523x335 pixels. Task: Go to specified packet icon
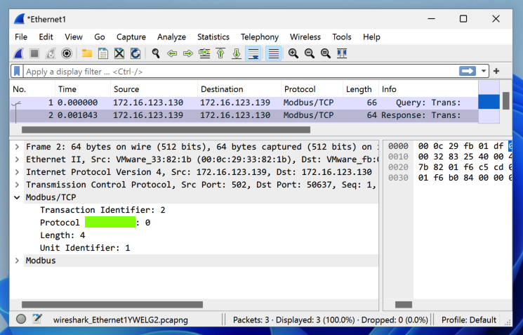[204, 53]
